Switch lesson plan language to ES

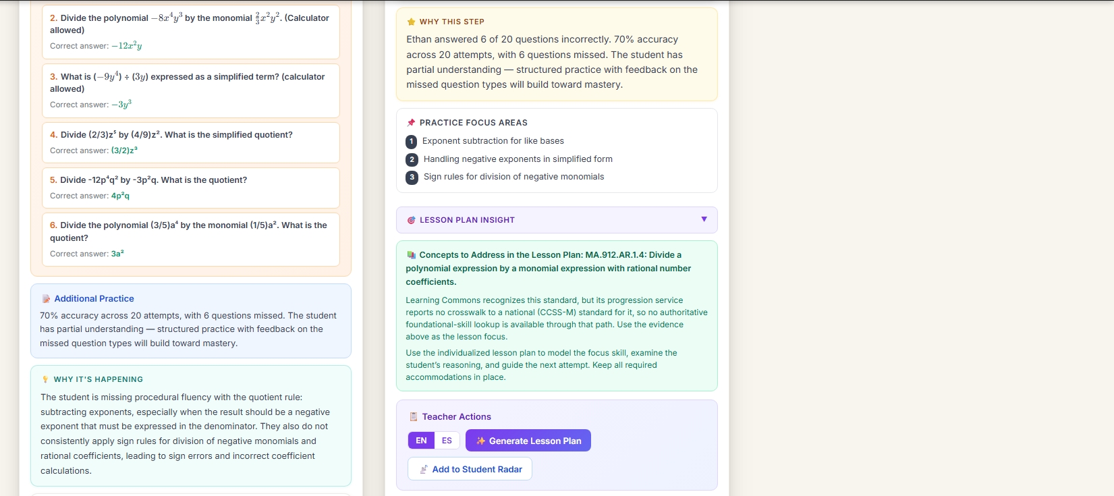(x=447, y=441)
